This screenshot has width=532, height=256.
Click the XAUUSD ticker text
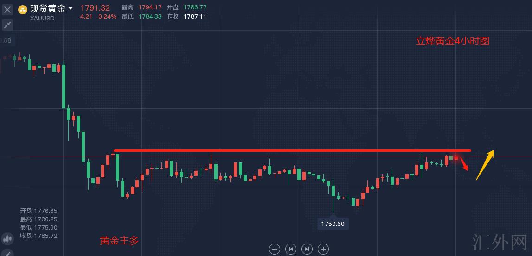coord(42,18)
